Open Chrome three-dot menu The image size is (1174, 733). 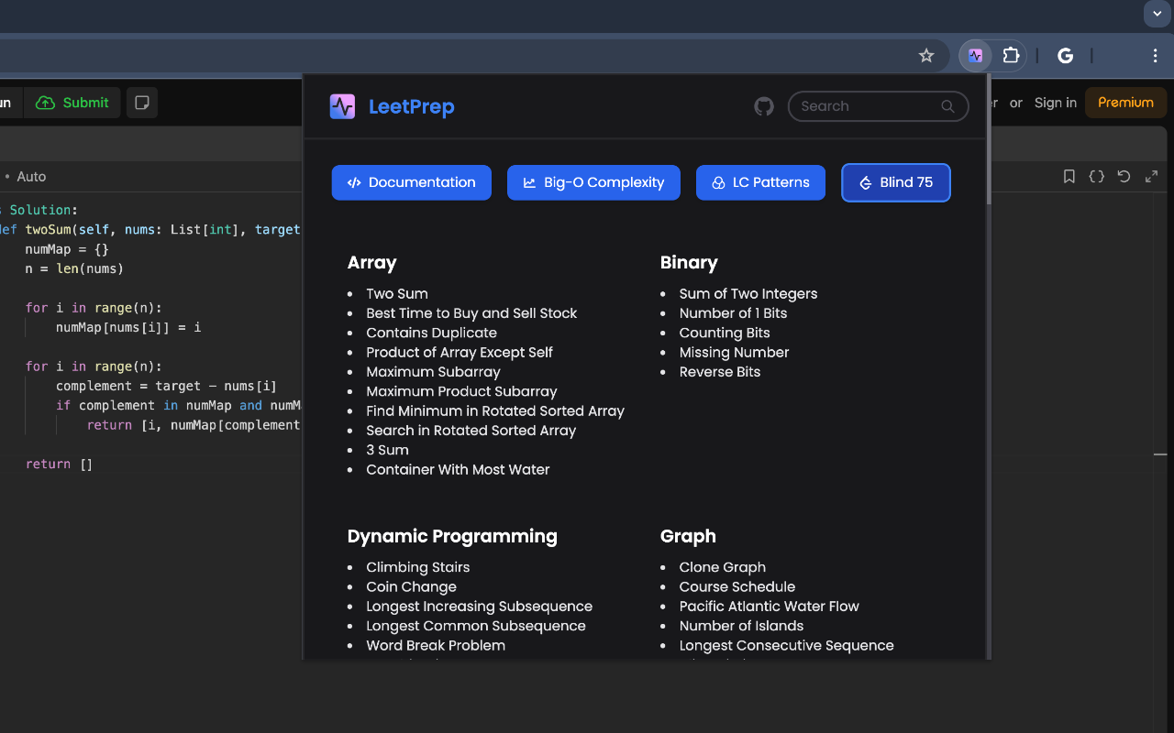tap(1155, 56)
